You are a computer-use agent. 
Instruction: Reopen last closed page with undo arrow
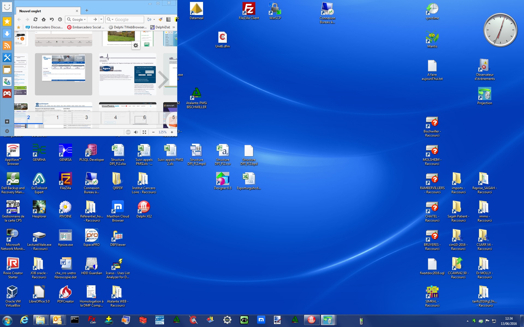(52, 19)
